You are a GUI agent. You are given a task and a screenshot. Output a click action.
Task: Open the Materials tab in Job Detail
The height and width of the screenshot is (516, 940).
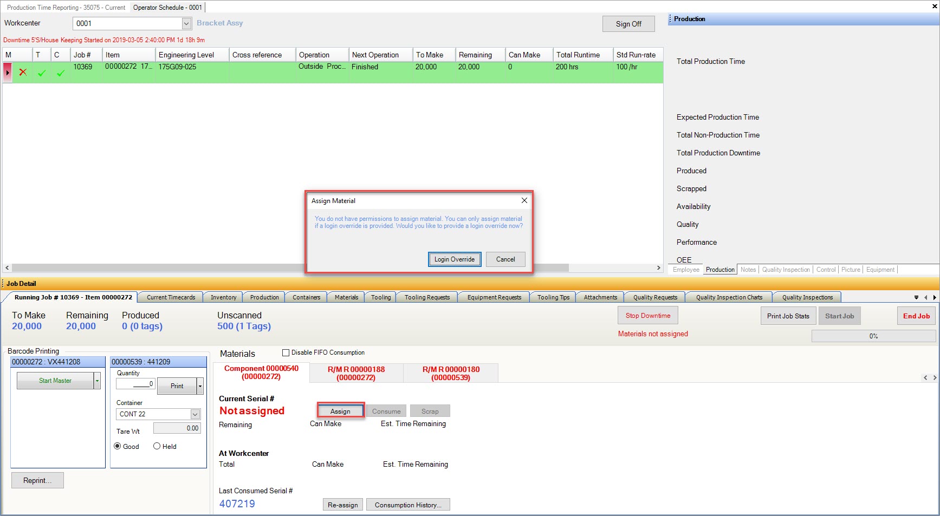tap(346, 297)
